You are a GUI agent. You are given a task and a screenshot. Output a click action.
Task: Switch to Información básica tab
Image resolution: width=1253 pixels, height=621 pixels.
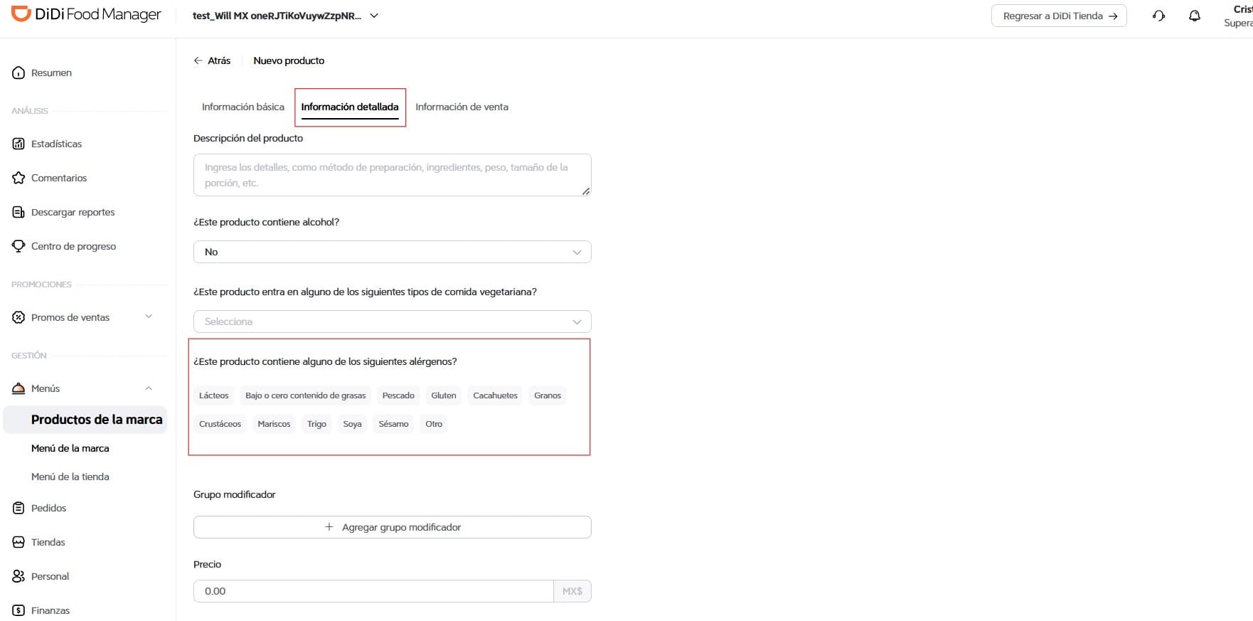point(243,107)
